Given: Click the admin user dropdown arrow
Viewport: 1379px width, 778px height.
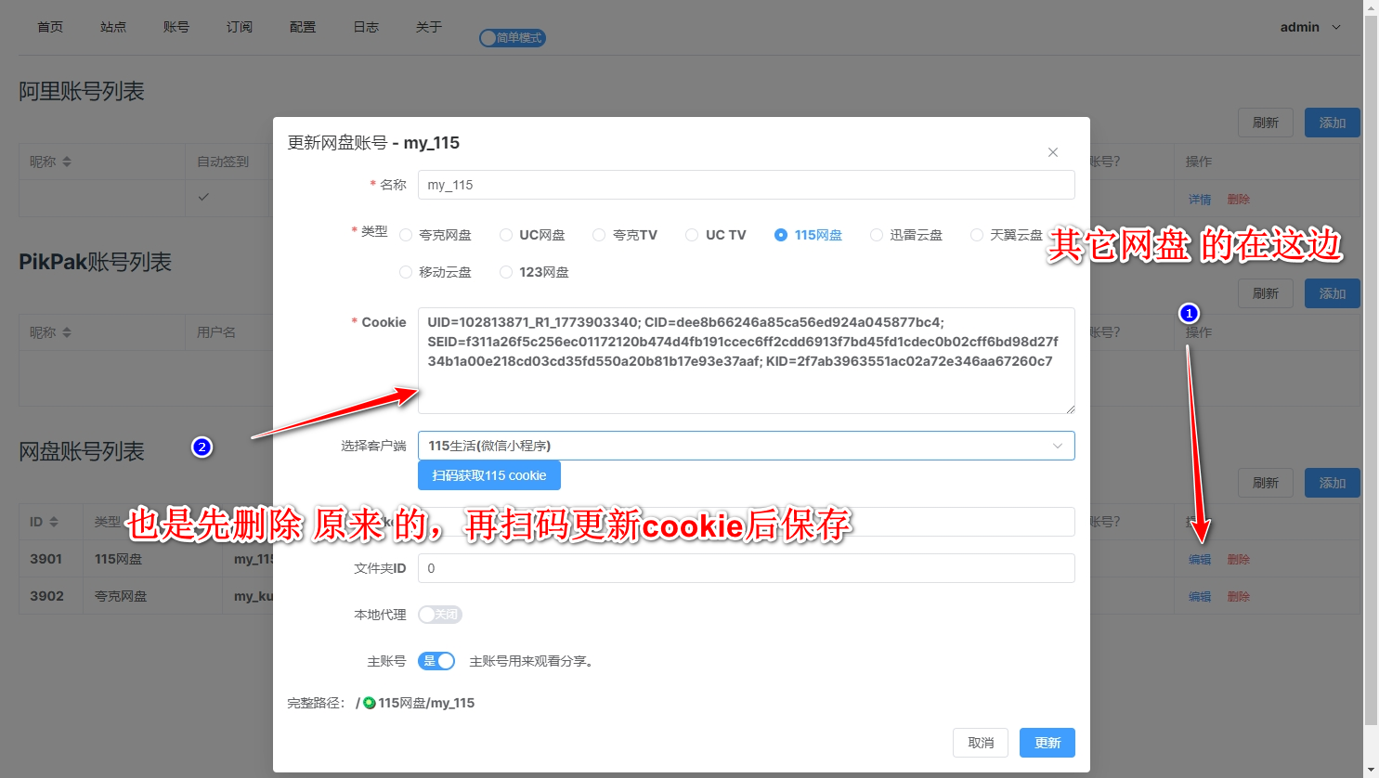Looking at the screenshot, I should click(1336, 28).
